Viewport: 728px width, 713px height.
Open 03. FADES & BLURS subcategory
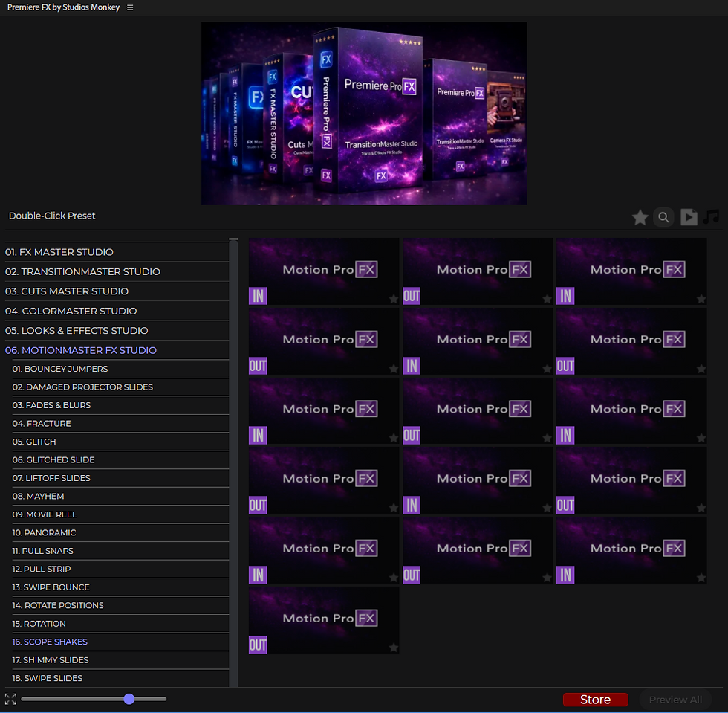click(x=120, y=405)
